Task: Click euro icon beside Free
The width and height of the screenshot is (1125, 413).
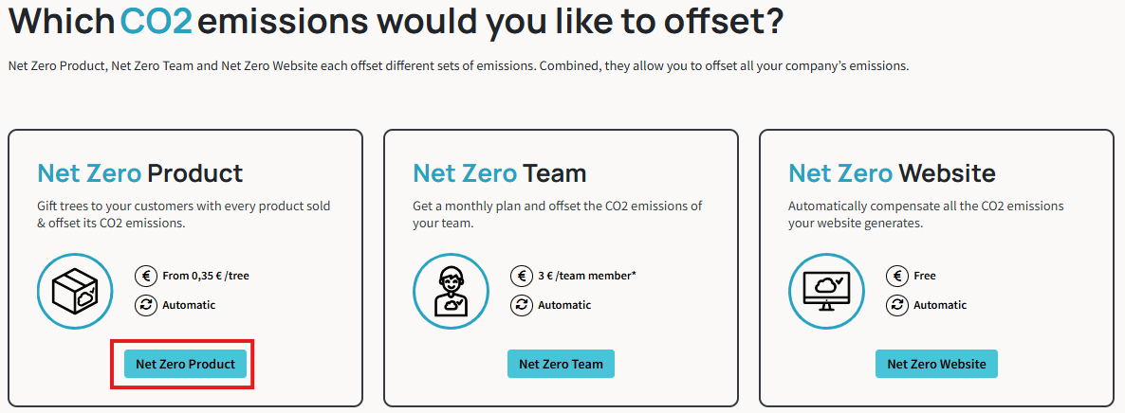Action: point(896,276)
